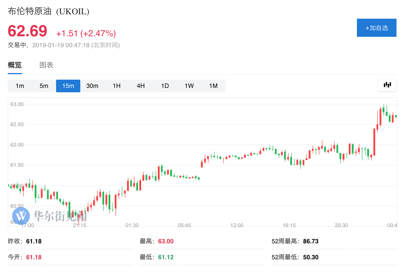Add UKOIL to watchlist with +加自选
This screenshot has width=402, height=273.
click(376, 28)
